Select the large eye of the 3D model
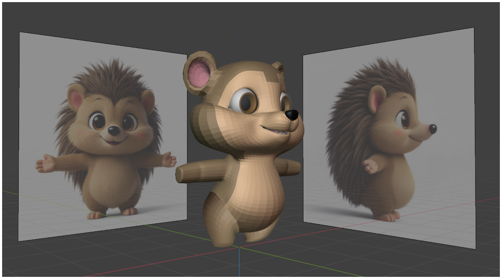The width and height of the screenshot is (502, 279). [244, 101]
